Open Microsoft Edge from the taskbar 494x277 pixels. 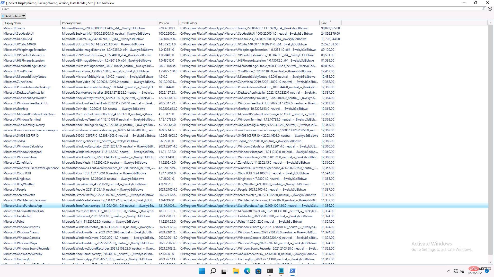[x=247, y=271]
